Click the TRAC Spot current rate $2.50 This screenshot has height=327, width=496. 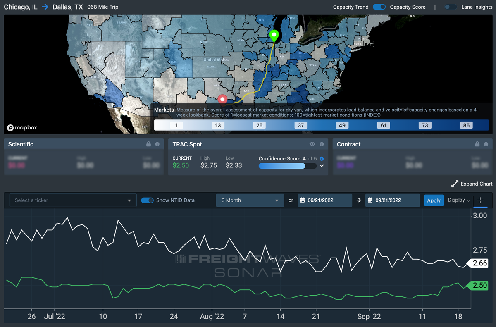point(181,165)
